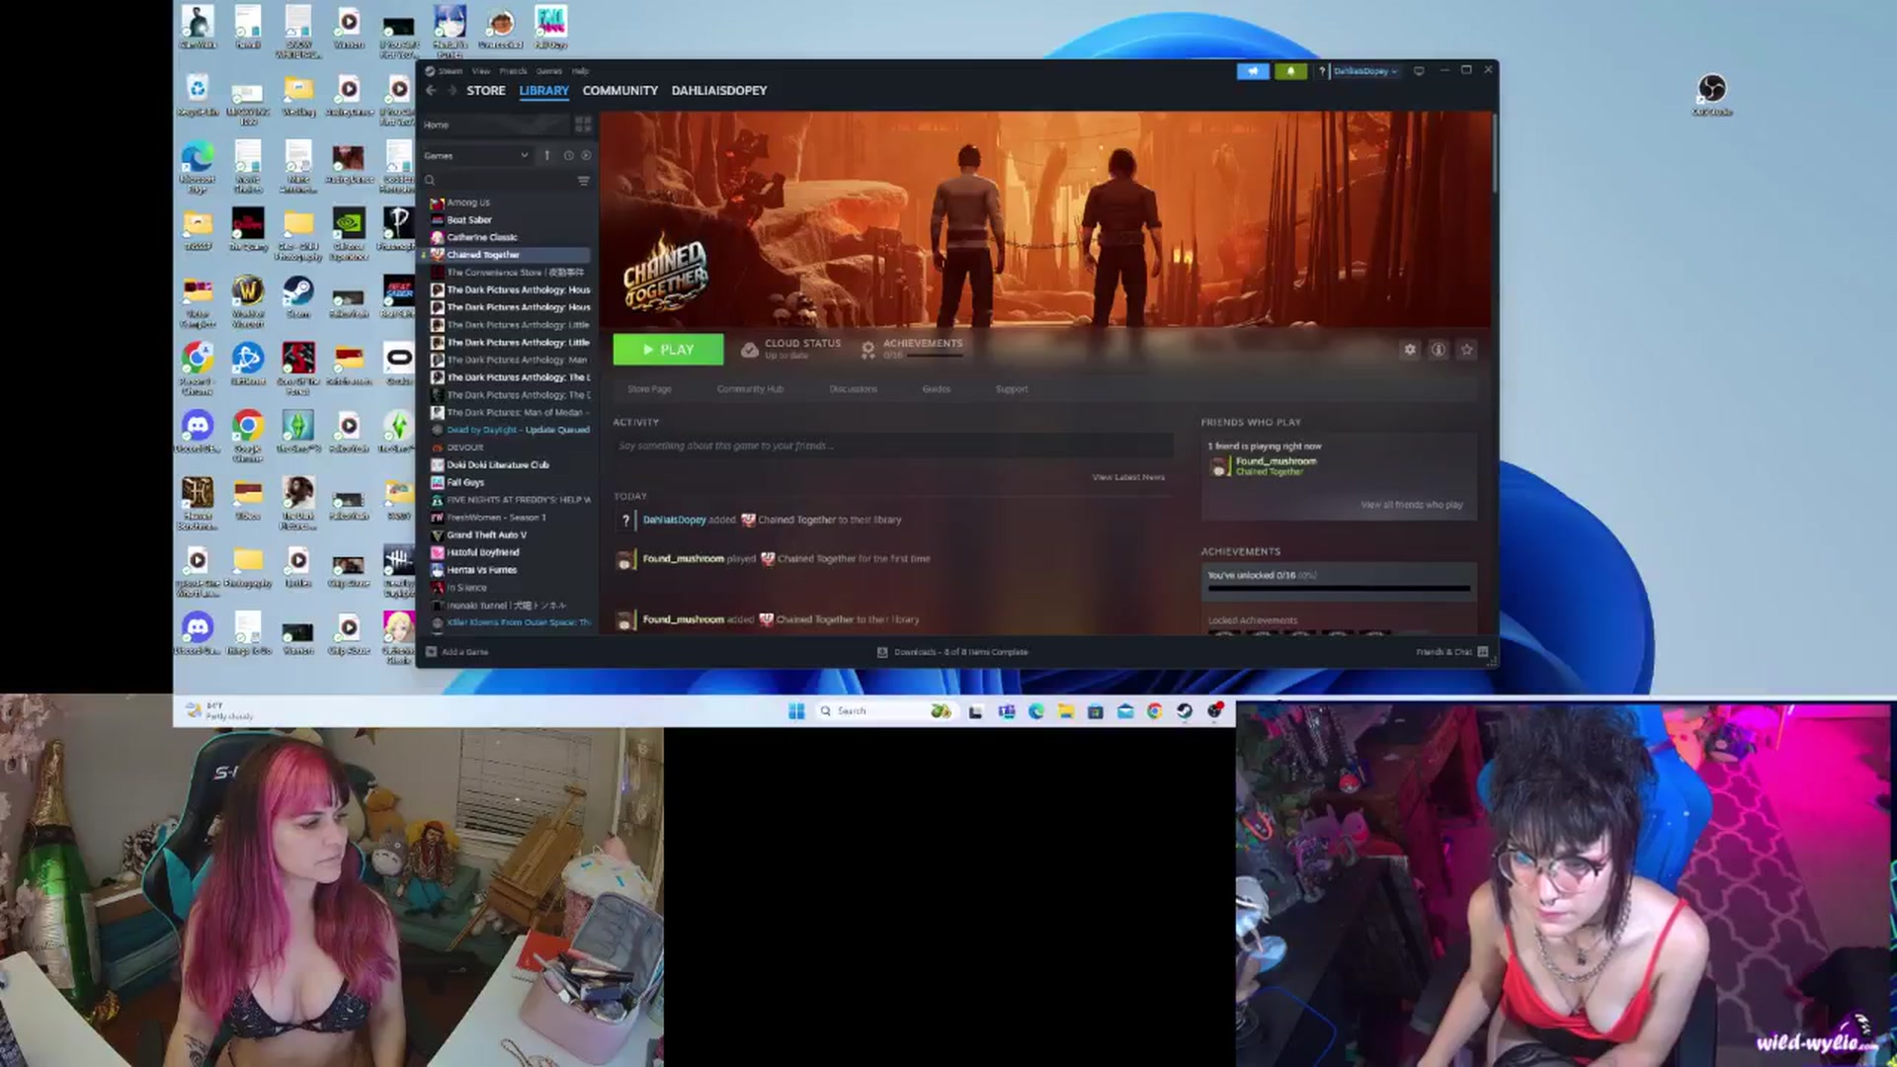Open Windows Start menu on taskbar
Image resolution: width=1897 pixels, height=1067 pixels.
tap(796, 711)
